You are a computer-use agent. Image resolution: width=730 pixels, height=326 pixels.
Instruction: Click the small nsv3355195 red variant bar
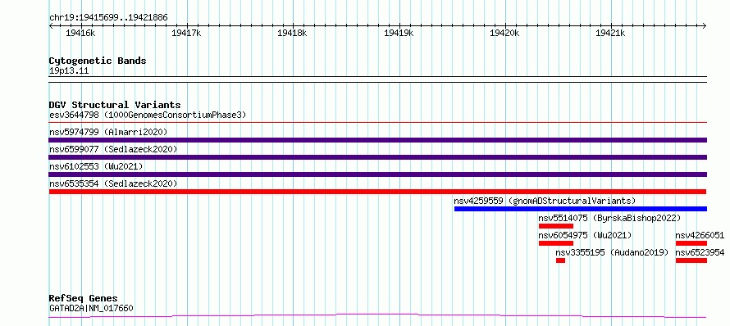[560, 260]
